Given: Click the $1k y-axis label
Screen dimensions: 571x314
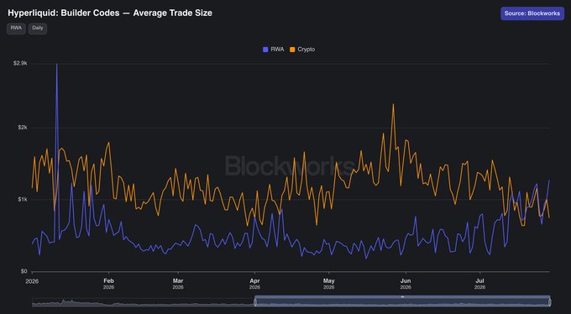Looking at the screenshot, I should [x=22, y=200].
